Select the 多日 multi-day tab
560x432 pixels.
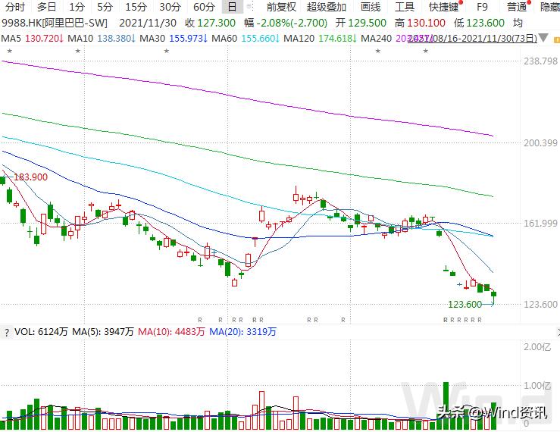pyautogui.click(x=46, y=7)
